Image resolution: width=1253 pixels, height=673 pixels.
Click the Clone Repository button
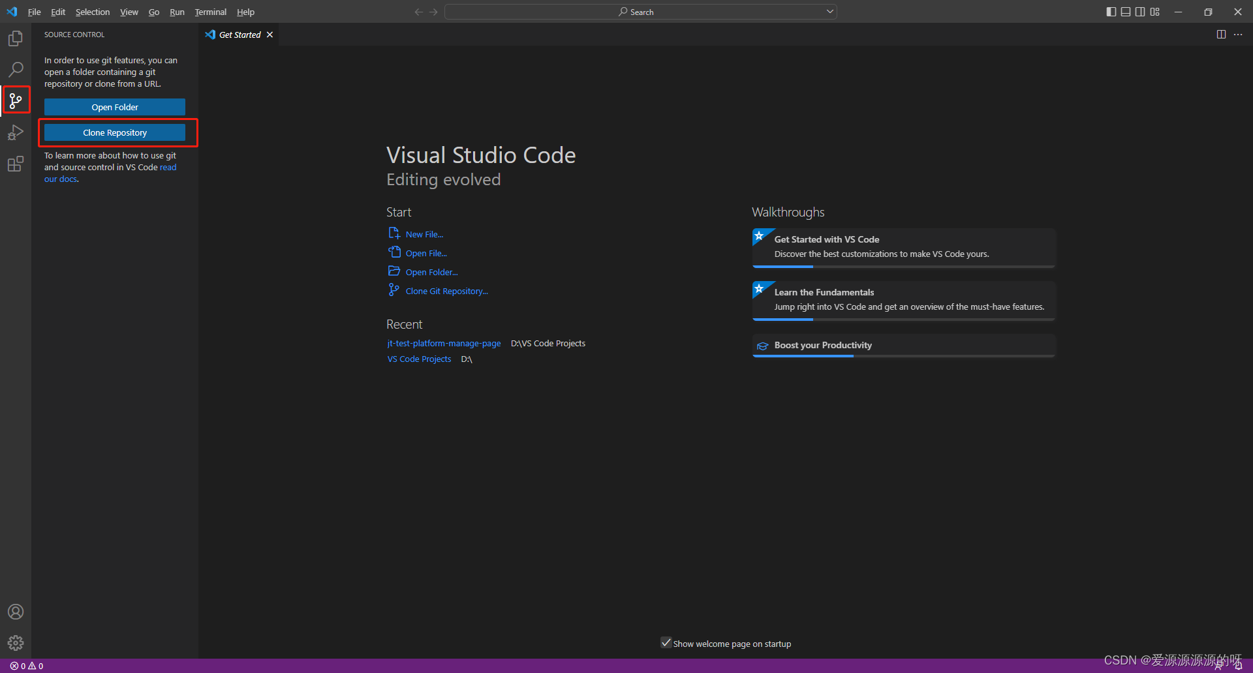(115, 132)
